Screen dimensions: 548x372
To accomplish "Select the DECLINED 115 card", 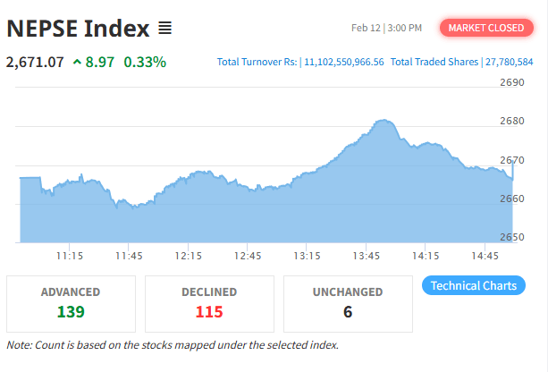I will [209, 303].
